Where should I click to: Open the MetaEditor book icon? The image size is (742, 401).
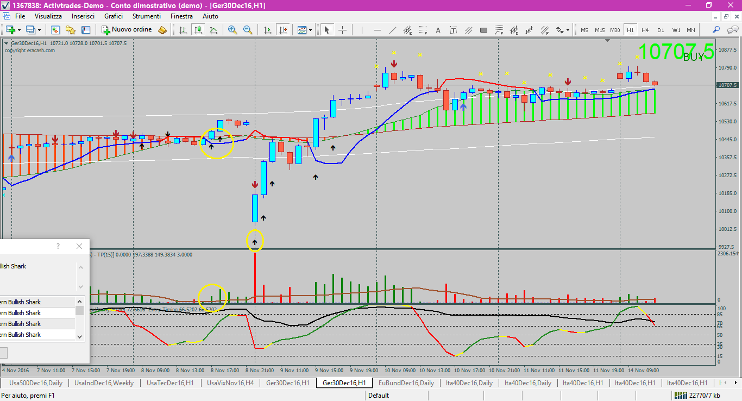coord(162,30)
